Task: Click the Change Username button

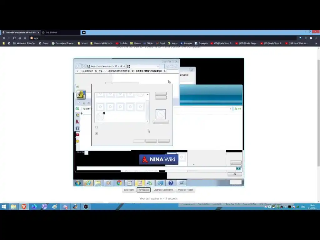Action: (x=163, y=190)
